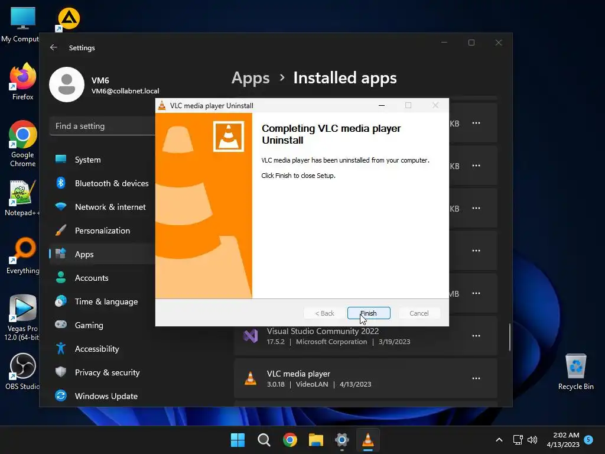Click the Back button in VLC uninstaller

(x=324, y=313)
